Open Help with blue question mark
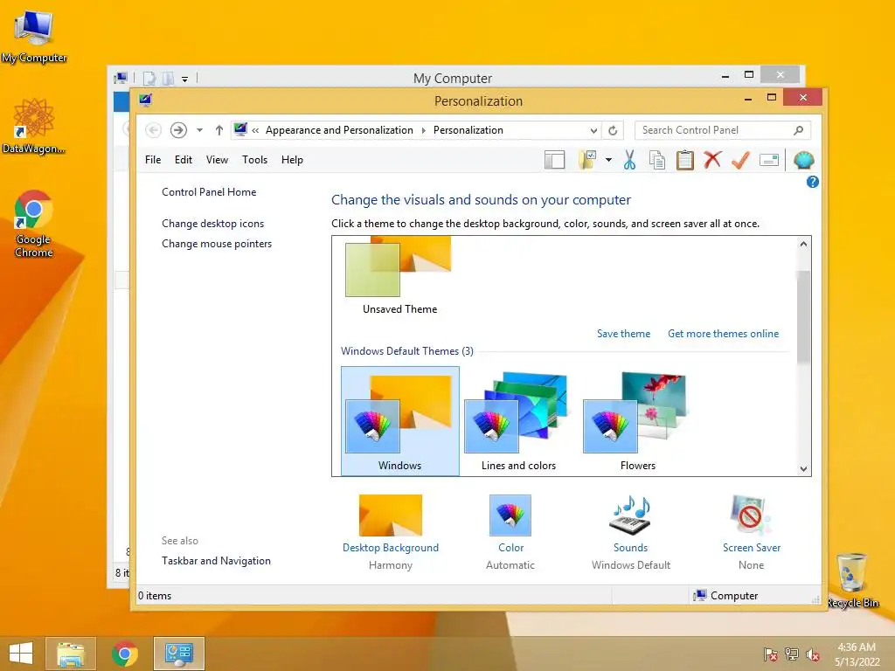Viewport: 895px width, 671px height. point(812,182)
